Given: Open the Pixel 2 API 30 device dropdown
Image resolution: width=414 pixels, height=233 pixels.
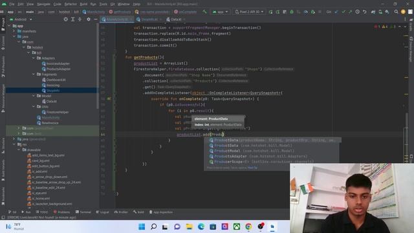Looking at the screenshot, I should pyautogui.click(x=249, y=12).
